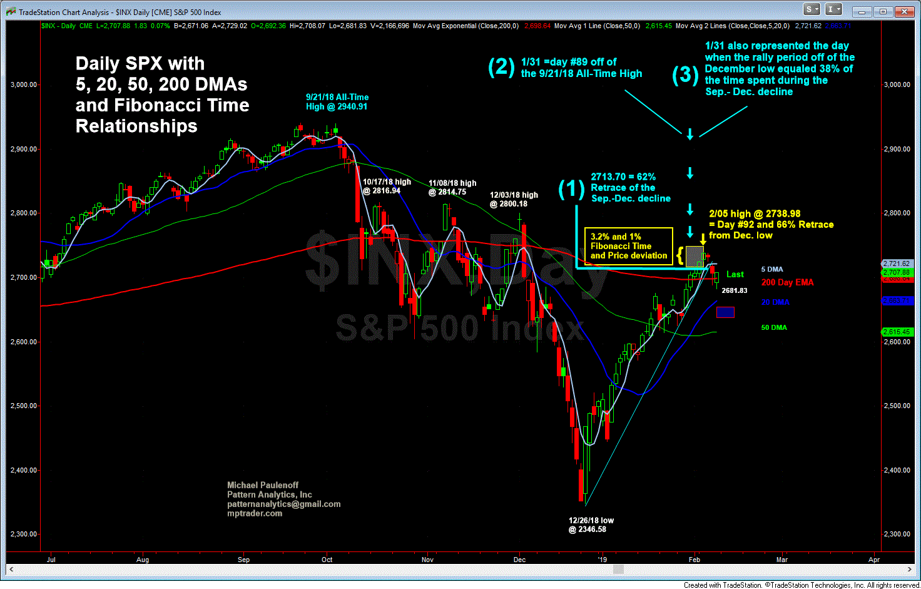Screen dimensions: 921x589
Task: Select the '12/26/18 low @ 2346.58' annotation
Action: (x=591, y=525)
